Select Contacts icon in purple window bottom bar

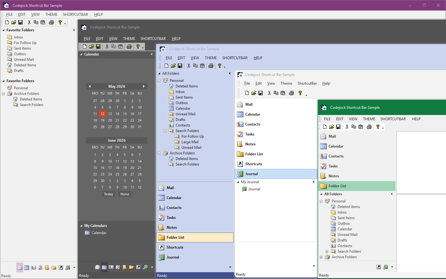(33, 268)
